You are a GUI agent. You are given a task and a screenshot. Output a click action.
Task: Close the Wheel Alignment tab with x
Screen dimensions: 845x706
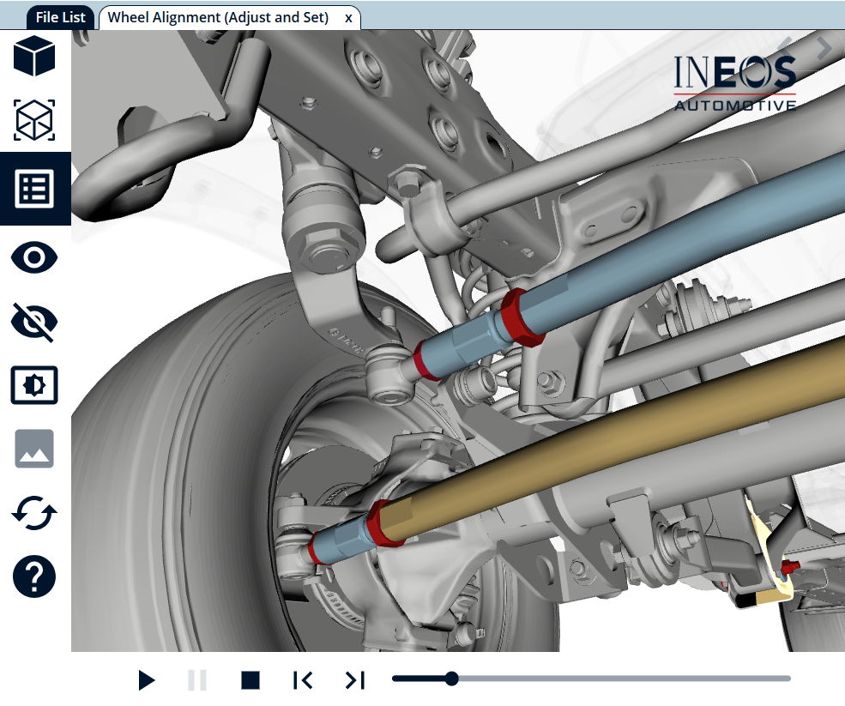pos(348,18)
